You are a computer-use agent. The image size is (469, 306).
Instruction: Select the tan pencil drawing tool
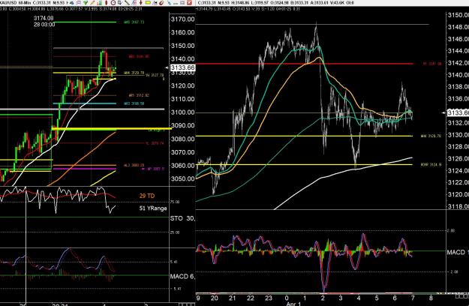coord(92,3)
